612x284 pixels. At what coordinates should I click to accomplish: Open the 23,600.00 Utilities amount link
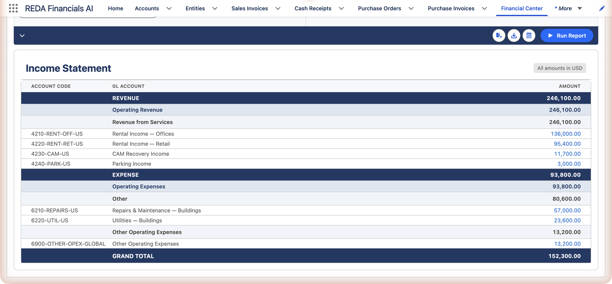(567, 220)
